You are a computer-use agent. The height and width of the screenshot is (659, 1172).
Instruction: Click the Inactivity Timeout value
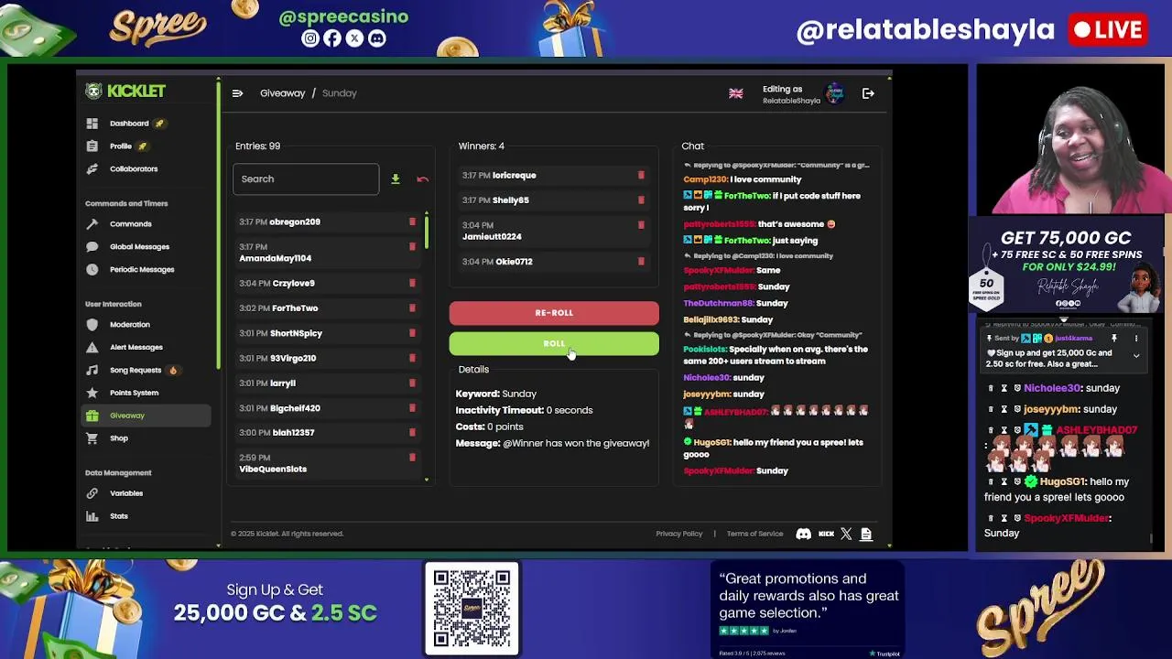570,410
